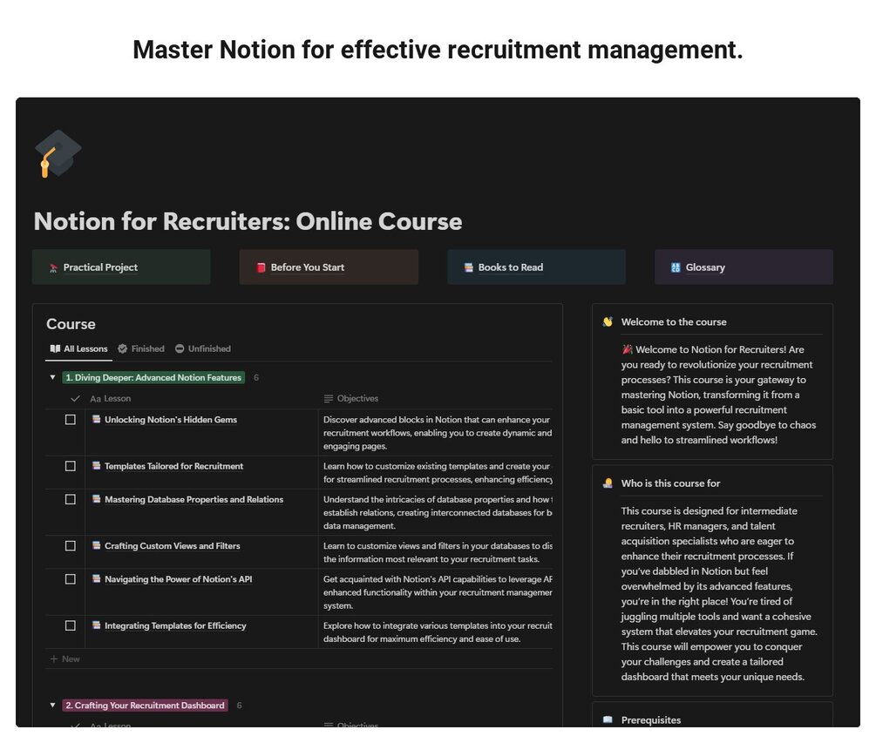Click the Books to Read stack icon
Image resolution: width=876 pixels, height=743 pixels.
tap(468, 267)
